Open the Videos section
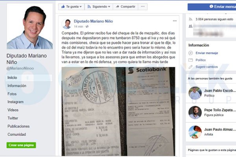The width and height of the screenshot is (236, 157). coord(13,110)
